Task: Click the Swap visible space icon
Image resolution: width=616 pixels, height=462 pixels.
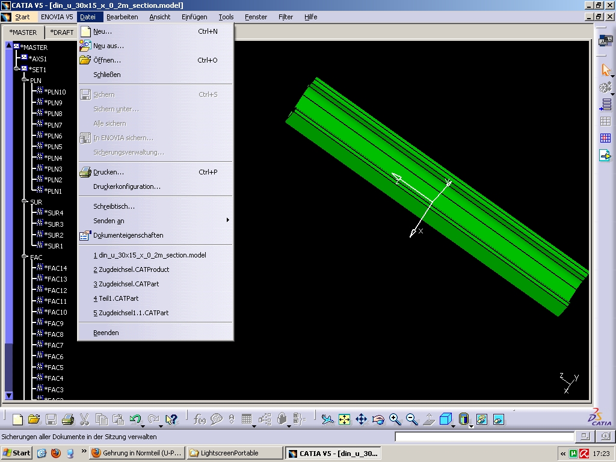Action: (499, 419)
